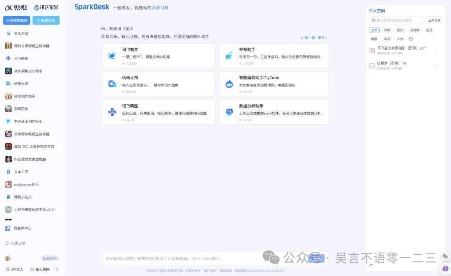Screen dimensions: 451x276
Task: Click the midjourney助手 avatar icon
Action: 8,184
